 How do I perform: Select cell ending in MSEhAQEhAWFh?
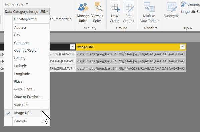[63, 61]
